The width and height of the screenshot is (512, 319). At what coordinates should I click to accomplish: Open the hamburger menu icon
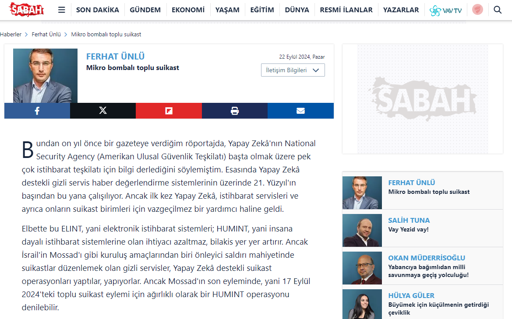point(61,10)
